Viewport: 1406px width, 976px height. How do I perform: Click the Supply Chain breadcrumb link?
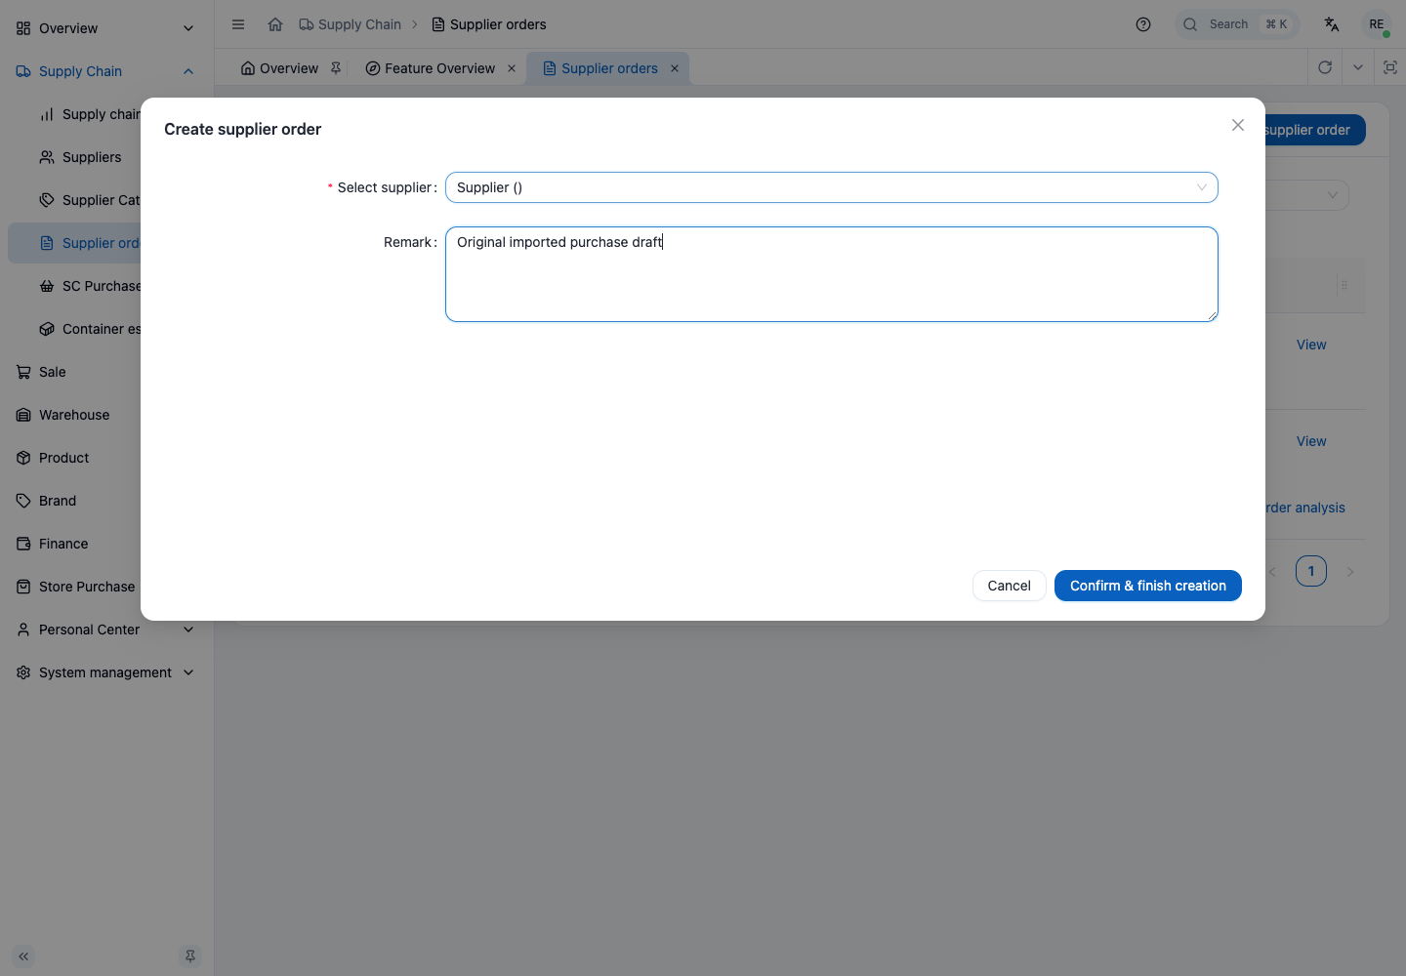350,24
